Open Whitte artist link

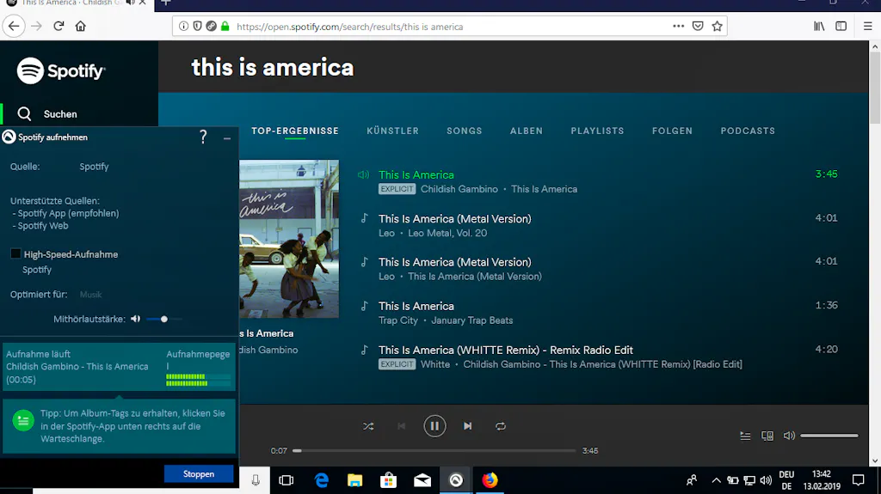click(434, 364)
